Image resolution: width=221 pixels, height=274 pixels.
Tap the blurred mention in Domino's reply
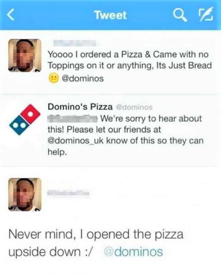72,118
